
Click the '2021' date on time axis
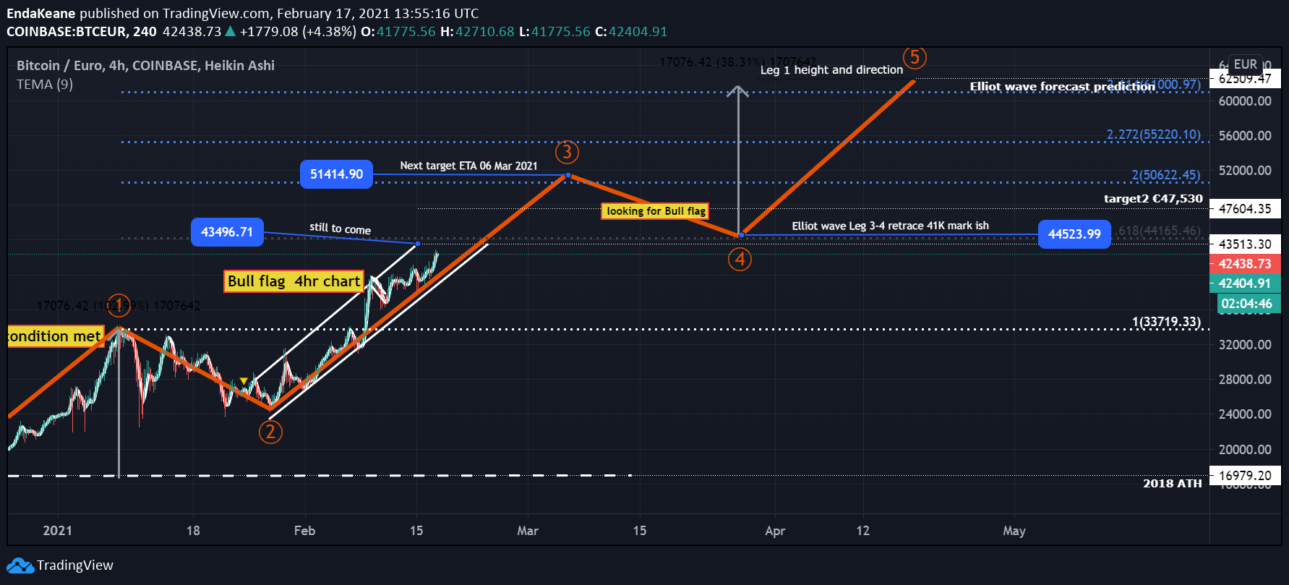(57, 531)
